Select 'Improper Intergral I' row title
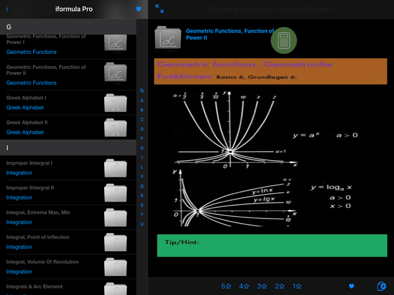394x295 pixels. tap(29, 163)
